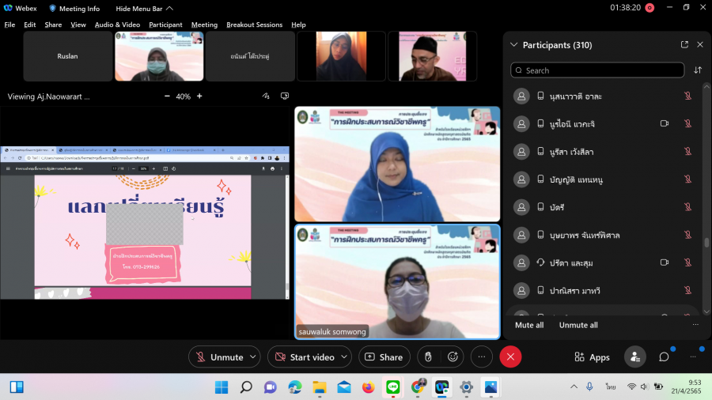Viewport: 712px width, 400px height.
Task: Click the Share button
Action: click(x=384, y=357)
